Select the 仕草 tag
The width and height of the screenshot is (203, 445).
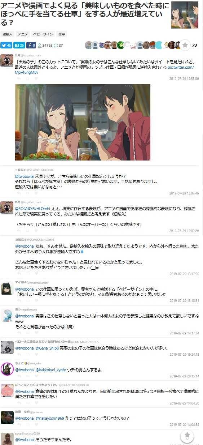click(x=61, y=34)
